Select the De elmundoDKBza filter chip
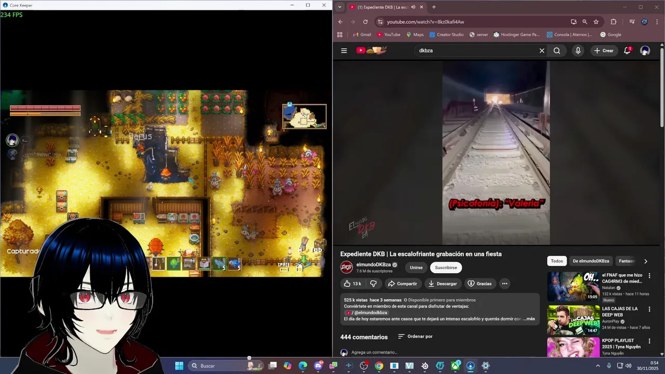Screen dimensions: 665x374 [x=591, y=261]
